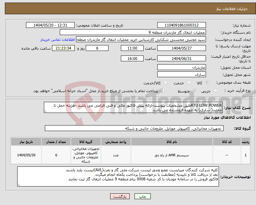Click the اطلاعات کالاهای مورد نیاز heading

coord(227,117)
